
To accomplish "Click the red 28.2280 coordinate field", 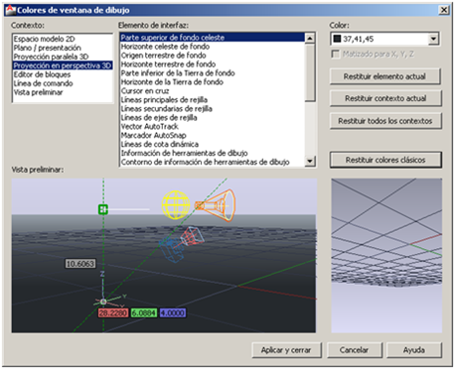I will tap(113, 312).
